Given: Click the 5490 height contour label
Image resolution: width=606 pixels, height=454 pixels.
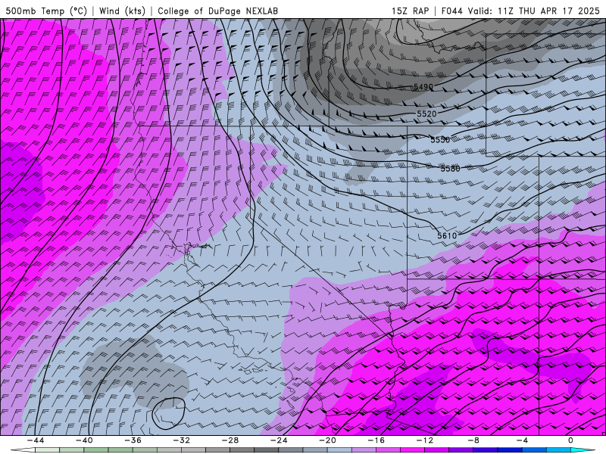Looking at the screenshot, I should [423, 87].
